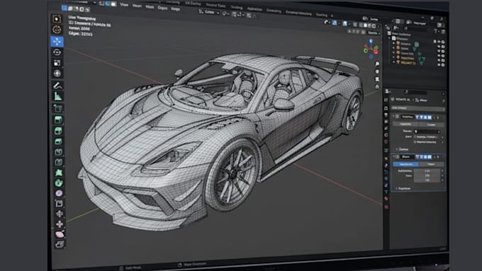482x271 pixels.
Task: Remove the second highlighted modifier with its X
Action: tap(438, 157)
